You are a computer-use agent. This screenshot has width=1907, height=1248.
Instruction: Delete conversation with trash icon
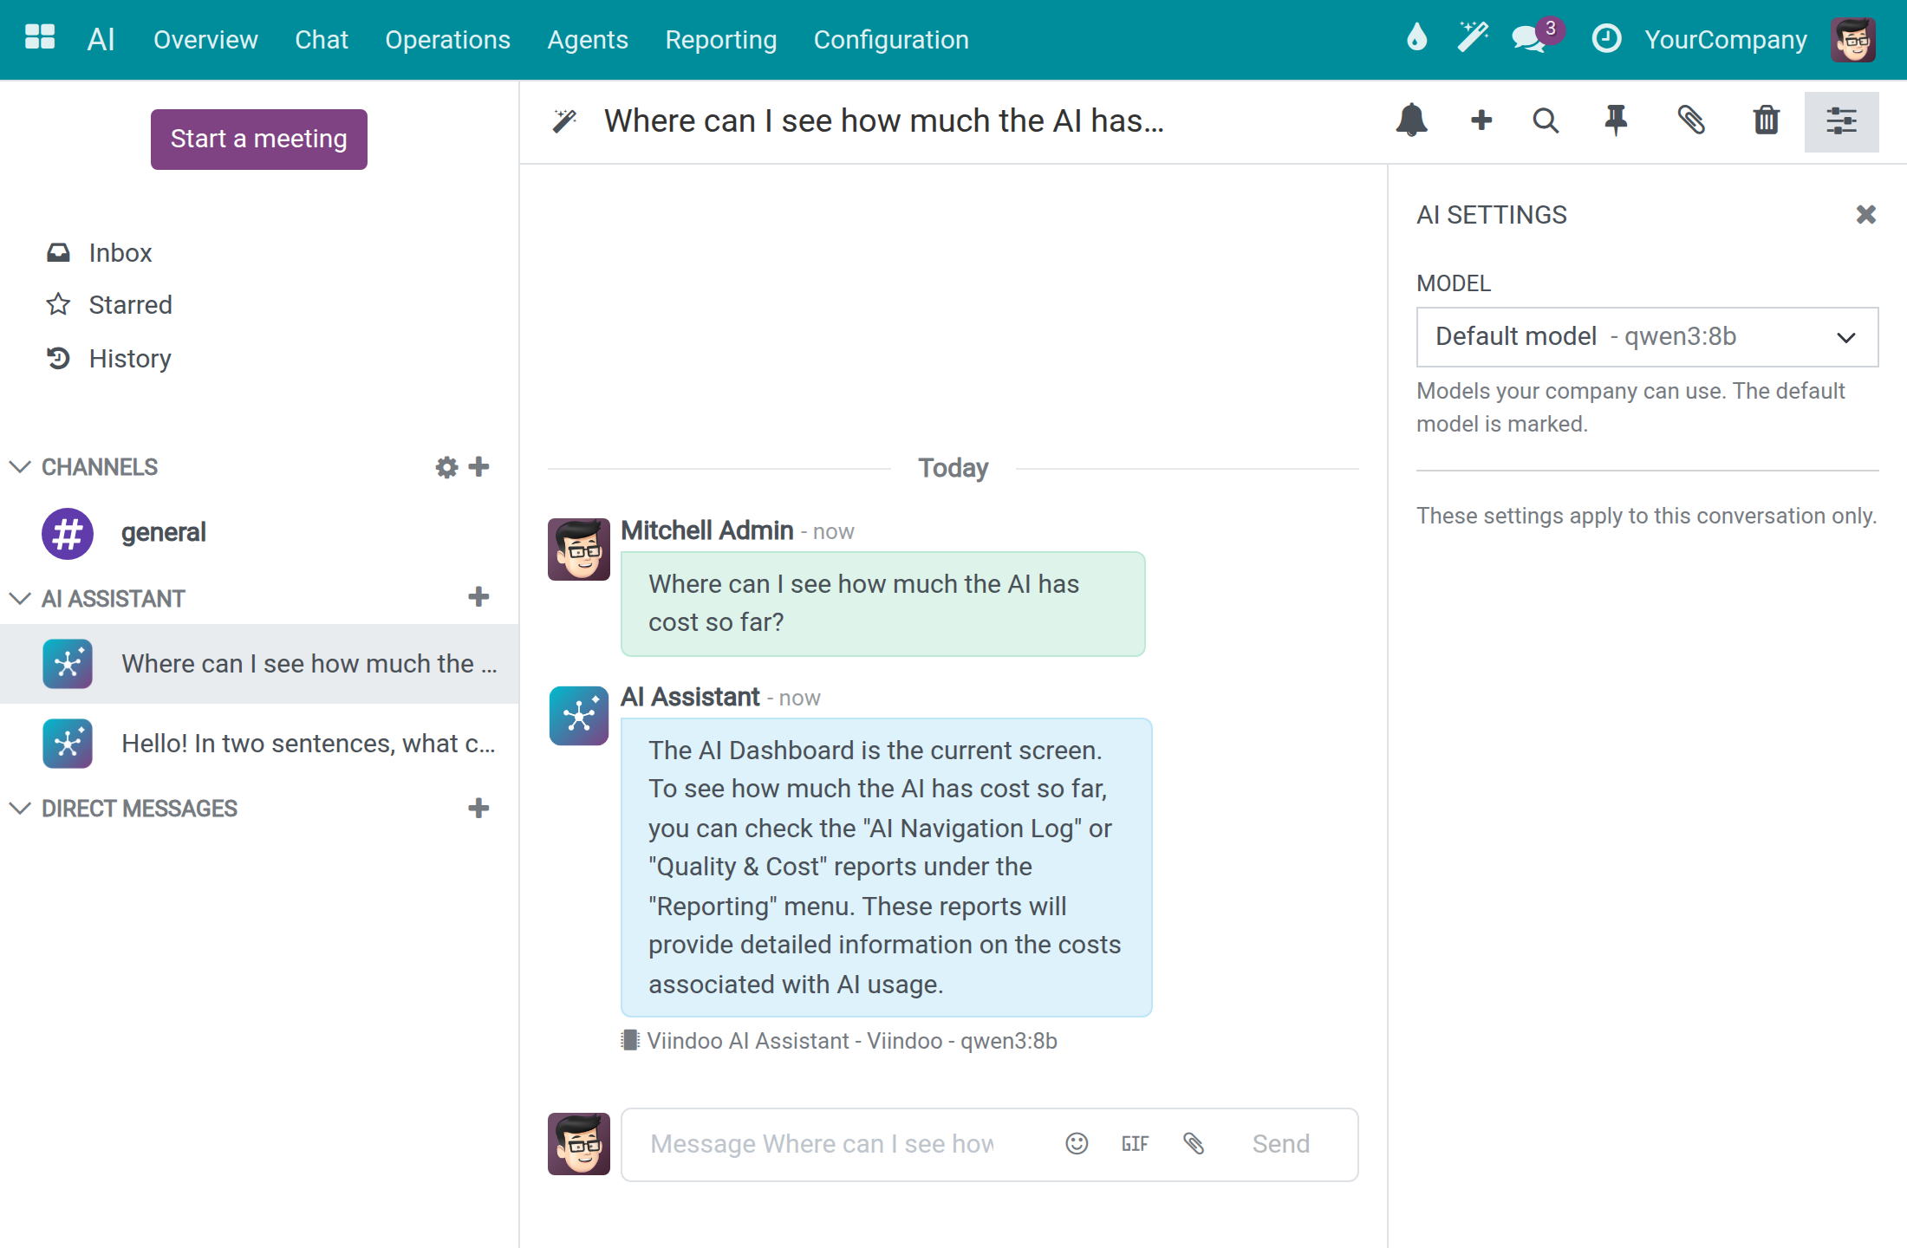click(x=1766, y=120)
